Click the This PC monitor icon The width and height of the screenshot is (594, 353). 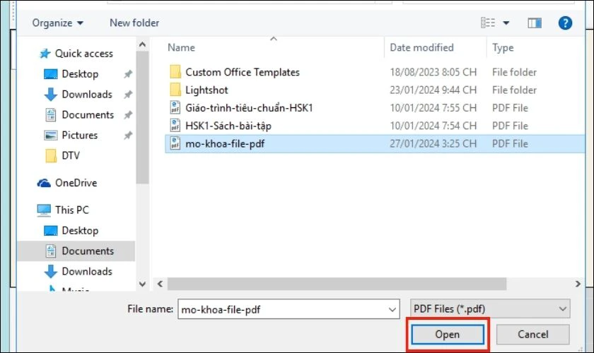44,210
